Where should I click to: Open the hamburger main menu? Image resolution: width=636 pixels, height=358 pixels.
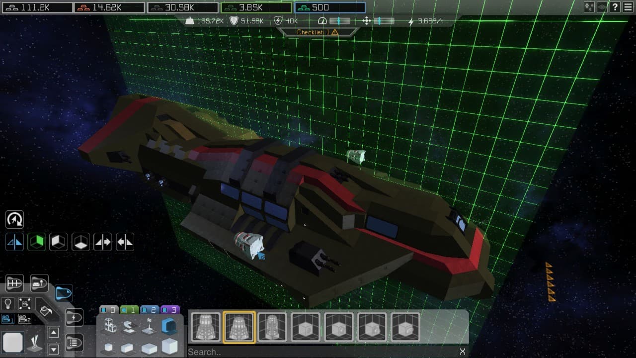pos(629,7)
